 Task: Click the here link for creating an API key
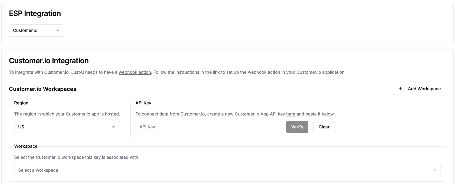coord(290,114)
